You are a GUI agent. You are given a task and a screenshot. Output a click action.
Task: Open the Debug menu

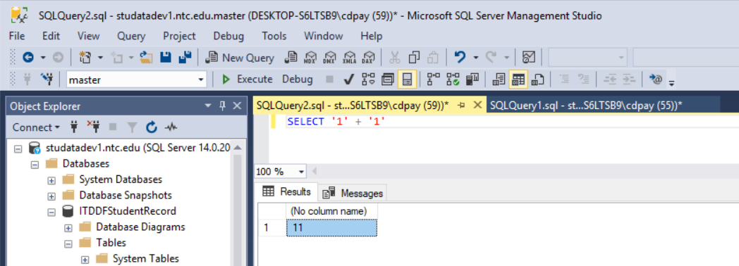[228, 36]
